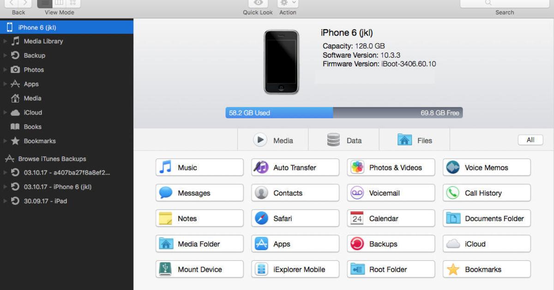Click the Call History phone icon
The width and height of the screenshot is (554, 290).
(453, 193)
